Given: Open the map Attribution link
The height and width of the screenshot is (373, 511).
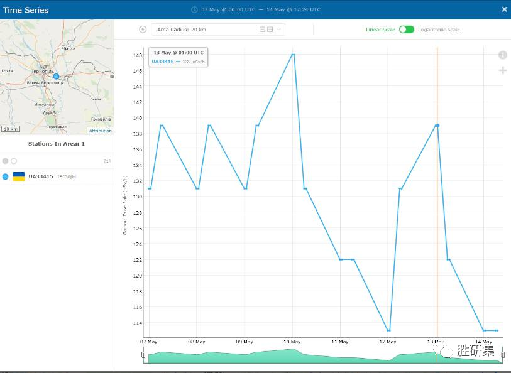Looking at the screenshot, I should (x=100, y=131).
